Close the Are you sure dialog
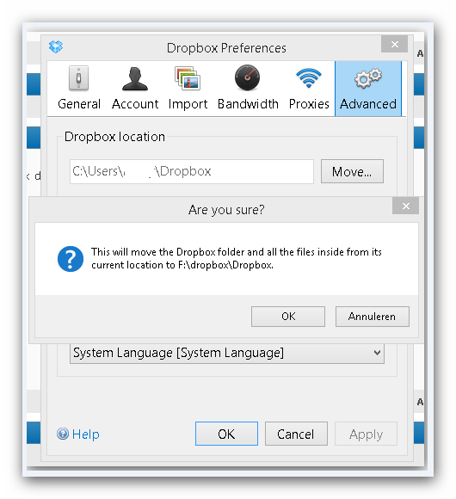The height and width of the screenshot is (499, 456). tap(406, 206)
